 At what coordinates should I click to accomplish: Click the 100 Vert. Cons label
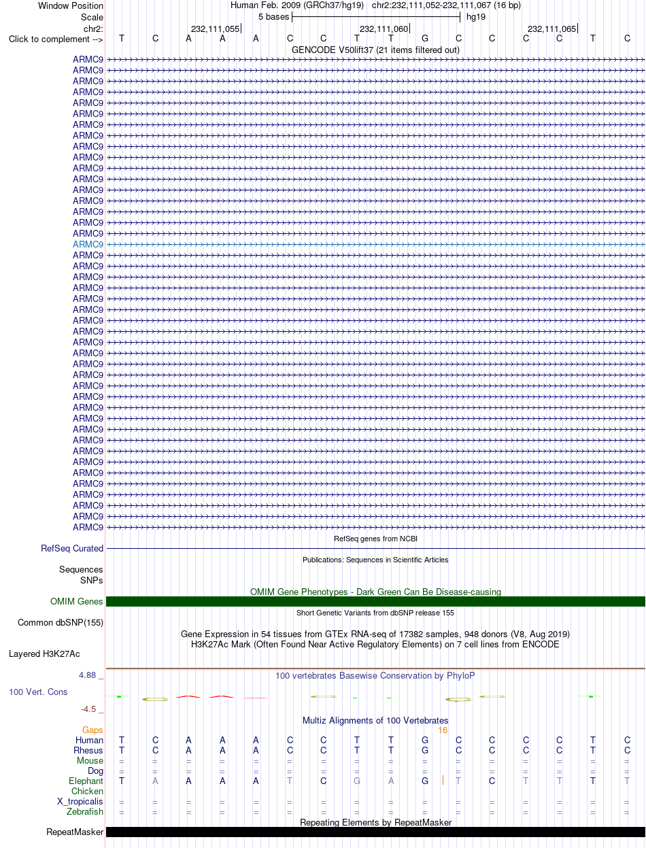click(x=38, y=692)
